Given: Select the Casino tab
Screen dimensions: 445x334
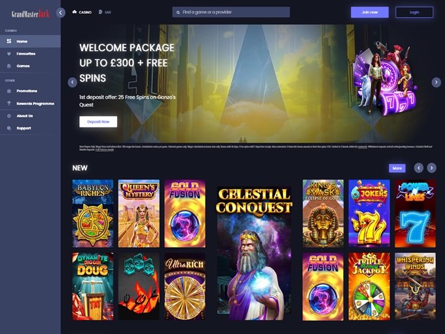Looking at the screenshot, I should pyautogui.click(x=82, y=12).
